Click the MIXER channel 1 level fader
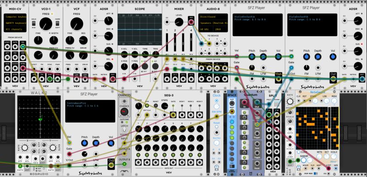Screen dimensions: 367x177 pos(167,43)
